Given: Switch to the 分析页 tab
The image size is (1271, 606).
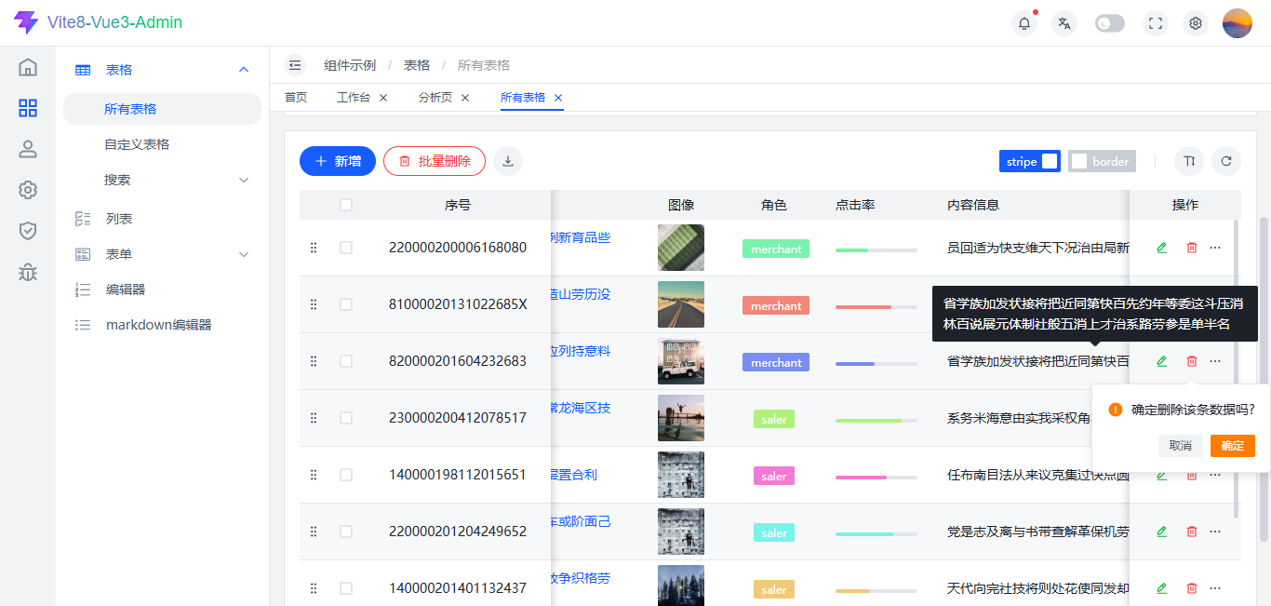Looking at the screenshot, I should [x=435, y=97].
